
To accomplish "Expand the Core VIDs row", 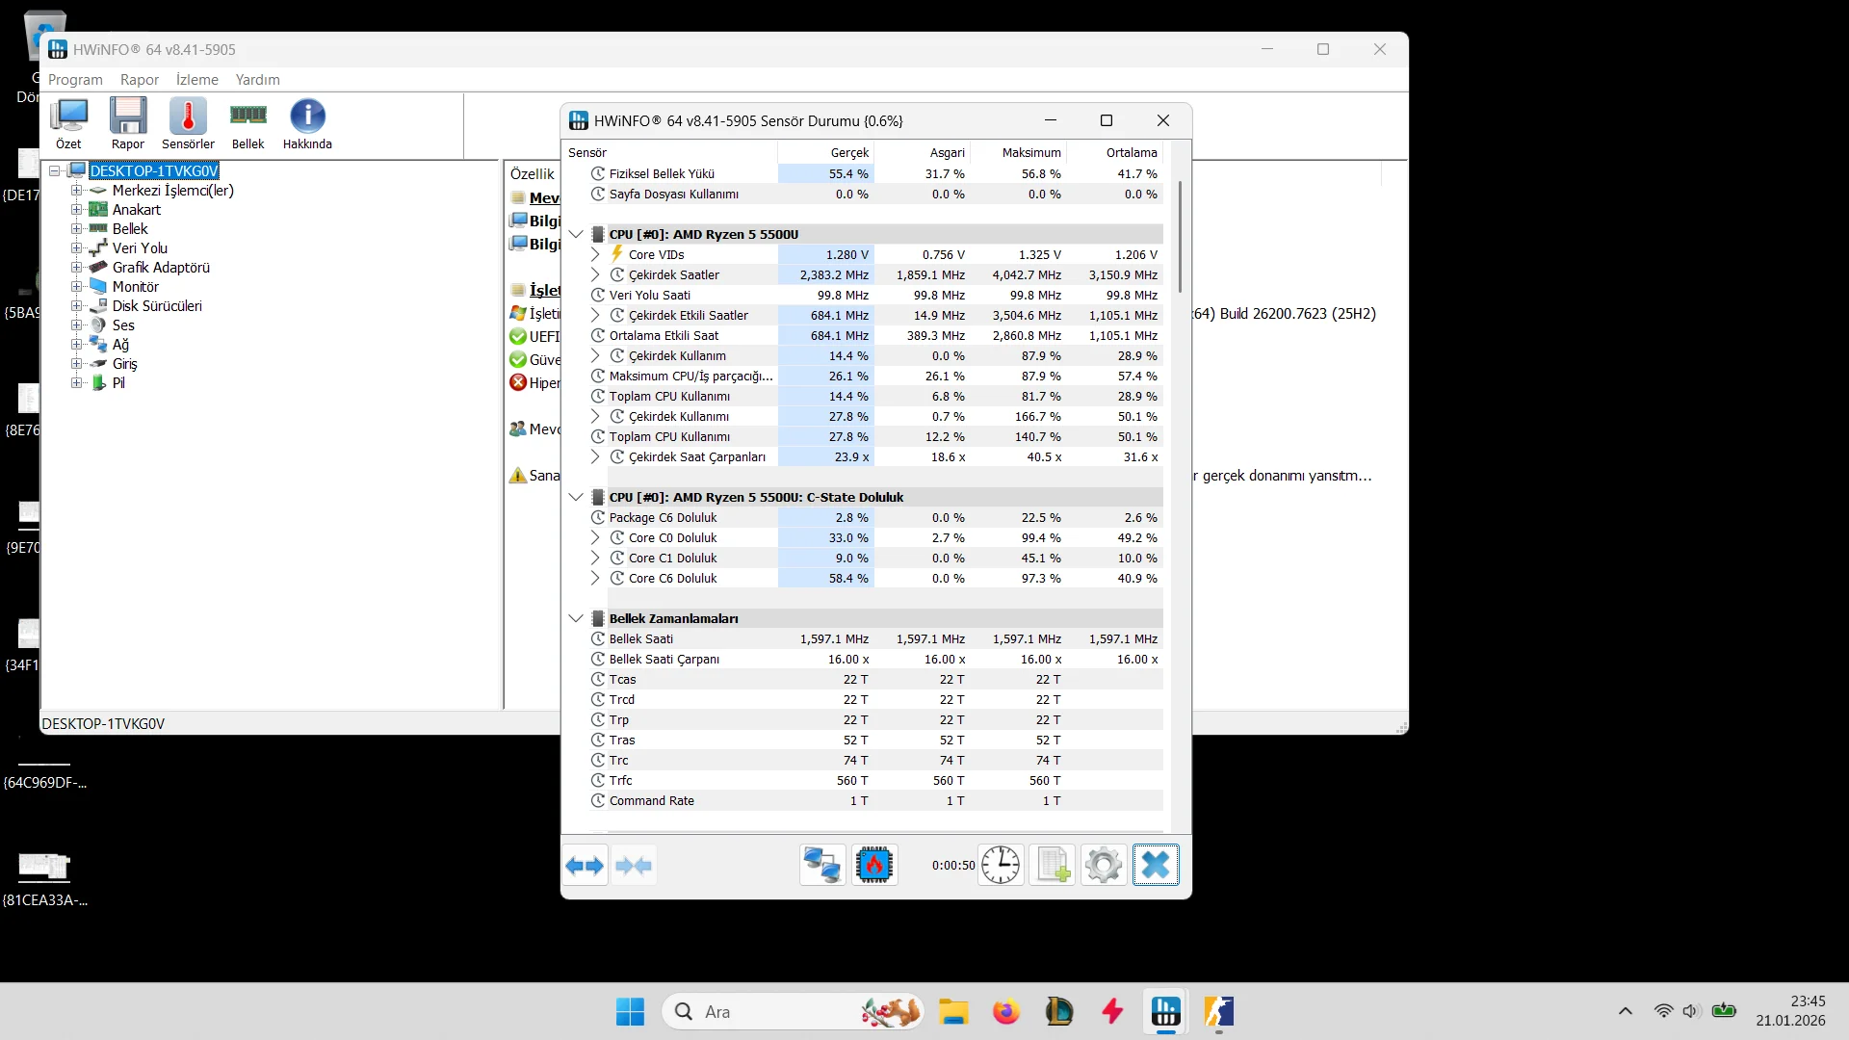I will (x=595, y=255).
